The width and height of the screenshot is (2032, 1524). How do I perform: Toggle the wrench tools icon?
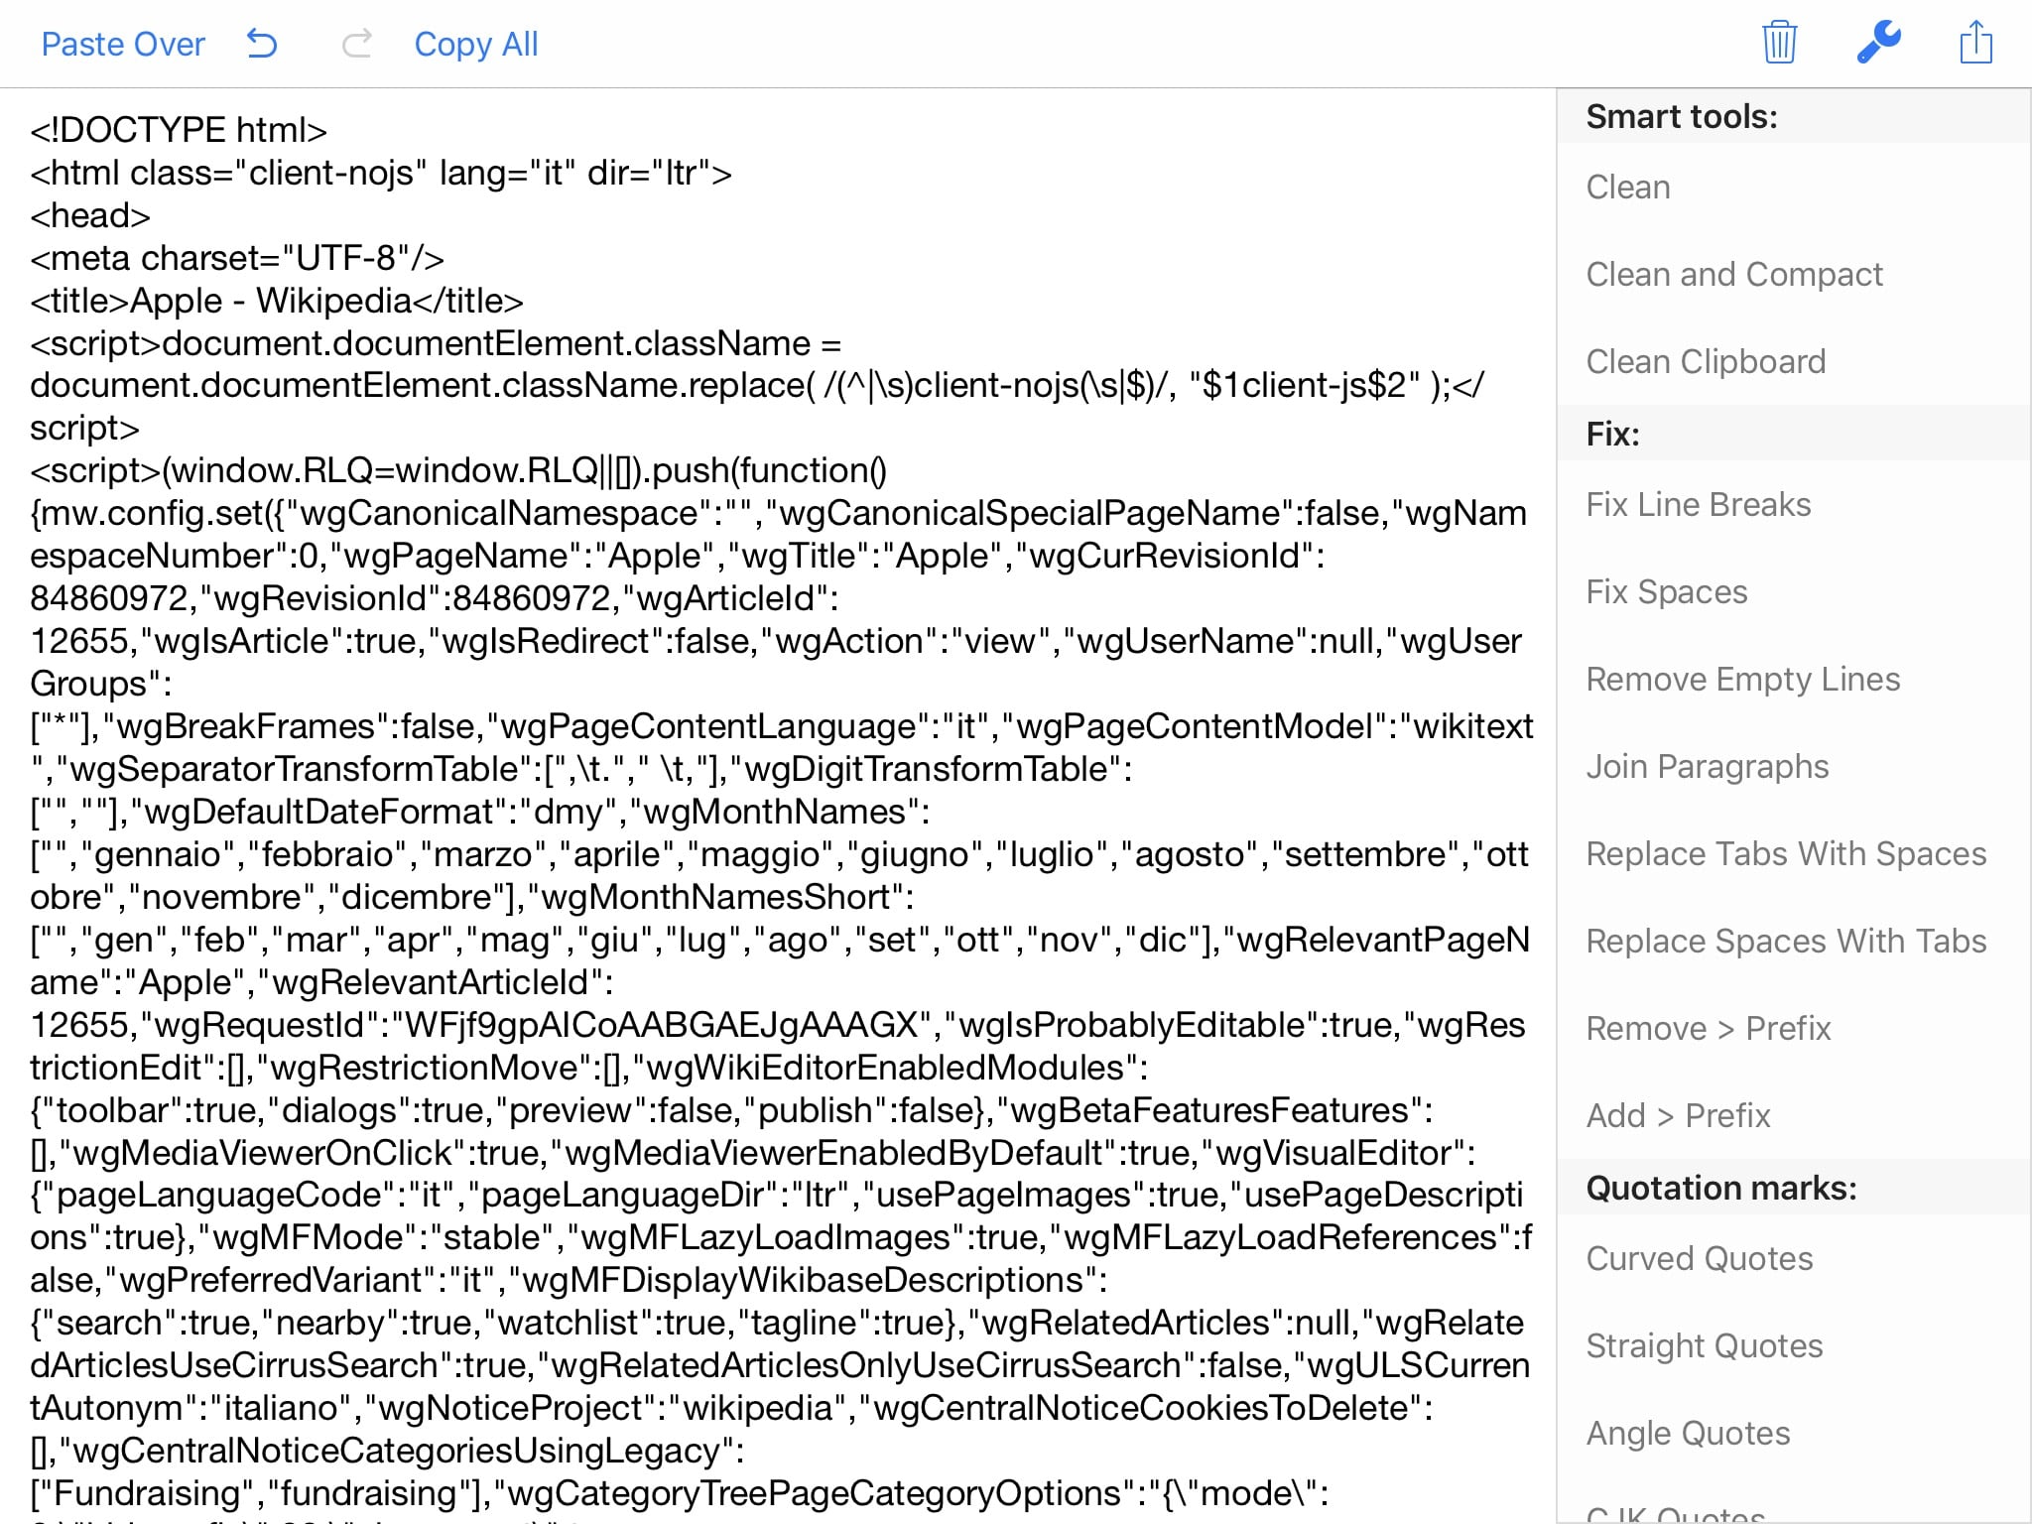1877,43
